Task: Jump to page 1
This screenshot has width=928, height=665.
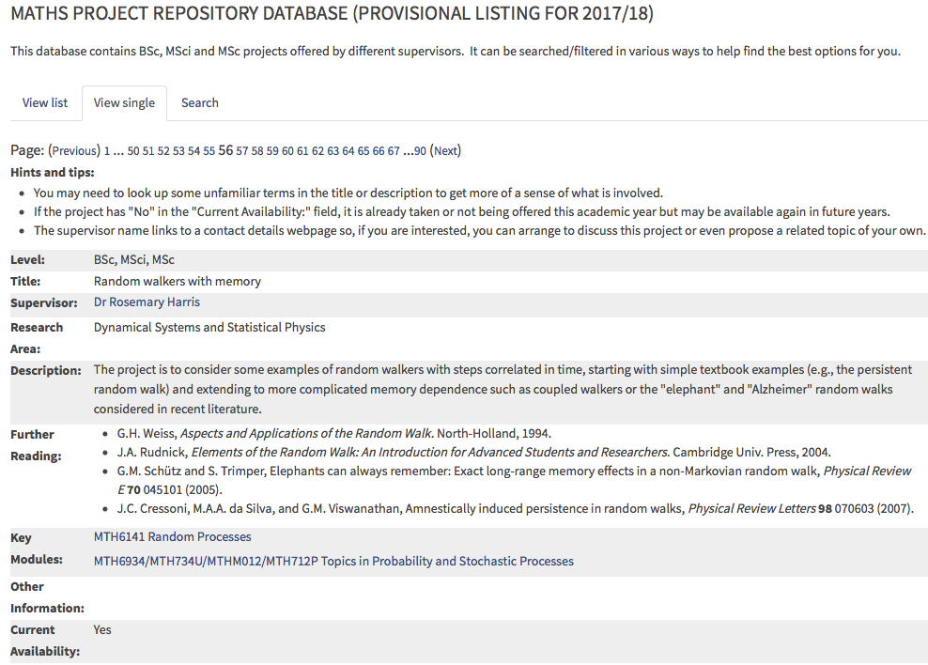Action: [107, 151]
